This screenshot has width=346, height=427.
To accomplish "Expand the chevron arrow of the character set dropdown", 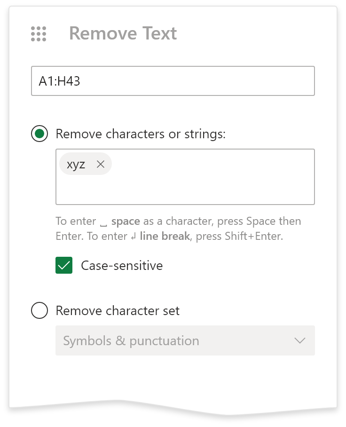I will click(299, 340).
